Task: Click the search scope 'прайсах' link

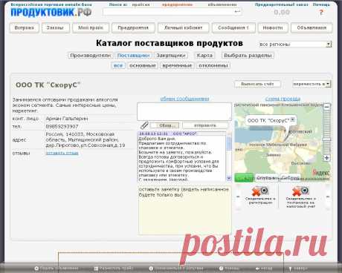Action: (141, 4)
